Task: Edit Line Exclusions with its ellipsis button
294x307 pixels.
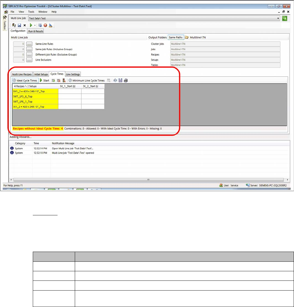Action: (29, 60)
